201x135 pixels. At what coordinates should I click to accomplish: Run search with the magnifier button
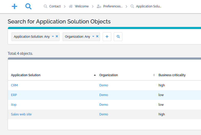pyautogui.click(x=118, y=37)
